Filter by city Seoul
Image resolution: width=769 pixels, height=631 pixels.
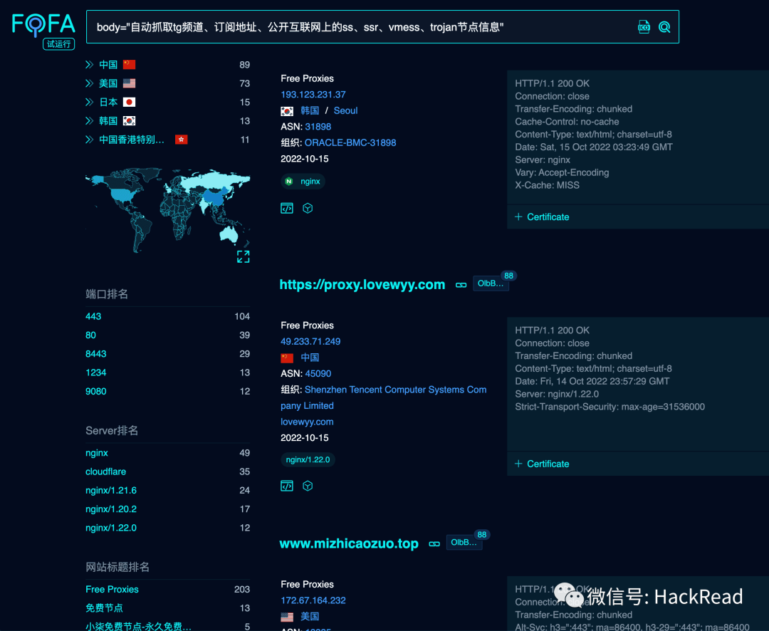346,110
